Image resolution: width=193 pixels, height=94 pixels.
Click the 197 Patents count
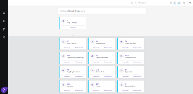tap(97, 84)
